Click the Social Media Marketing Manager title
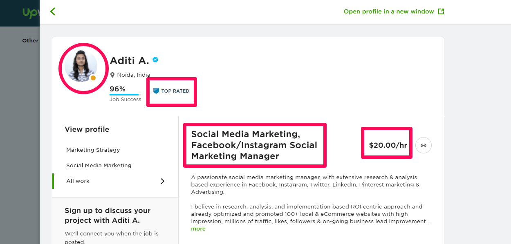The width and height of the screenshot is (511, 244). pos(254,145)
